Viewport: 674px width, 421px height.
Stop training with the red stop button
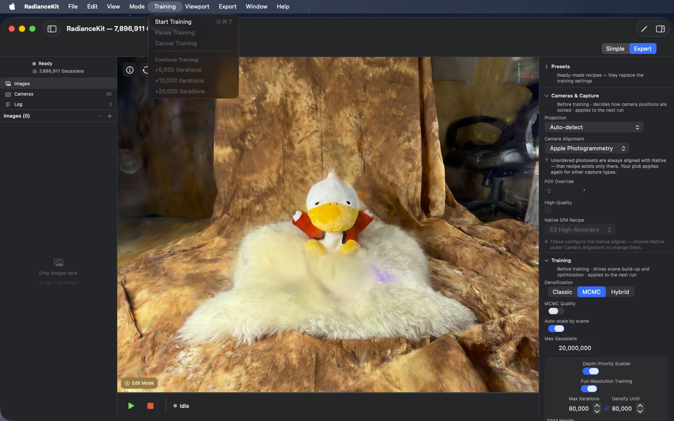pos(151,406)
